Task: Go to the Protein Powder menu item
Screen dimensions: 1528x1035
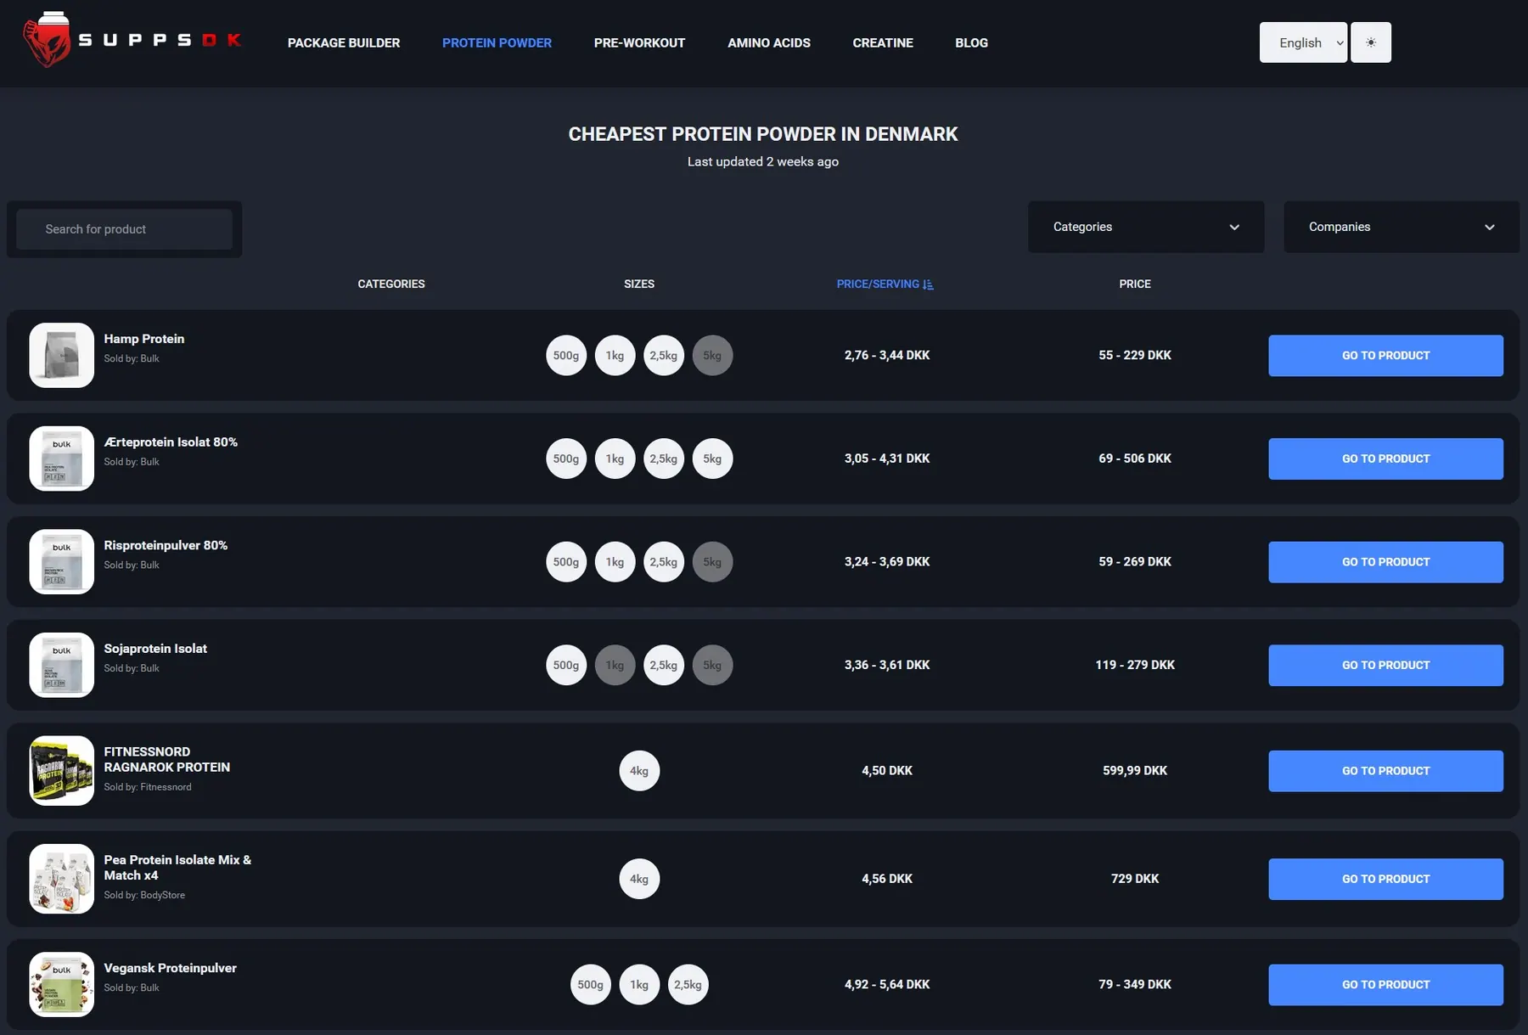Action: [x=497, y=42]
